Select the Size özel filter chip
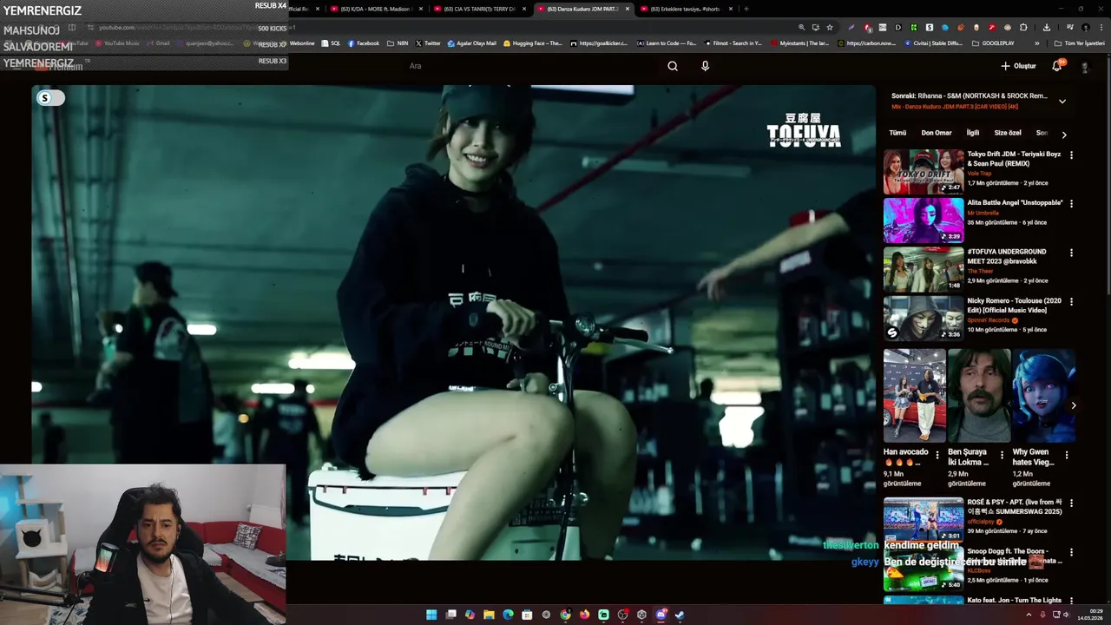1111x625 pixels. point(1008,133)
